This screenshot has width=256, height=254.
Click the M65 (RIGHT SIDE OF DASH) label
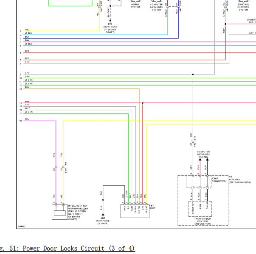point(103,221)
